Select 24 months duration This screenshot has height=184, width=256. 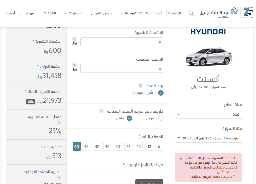(128, 146)
